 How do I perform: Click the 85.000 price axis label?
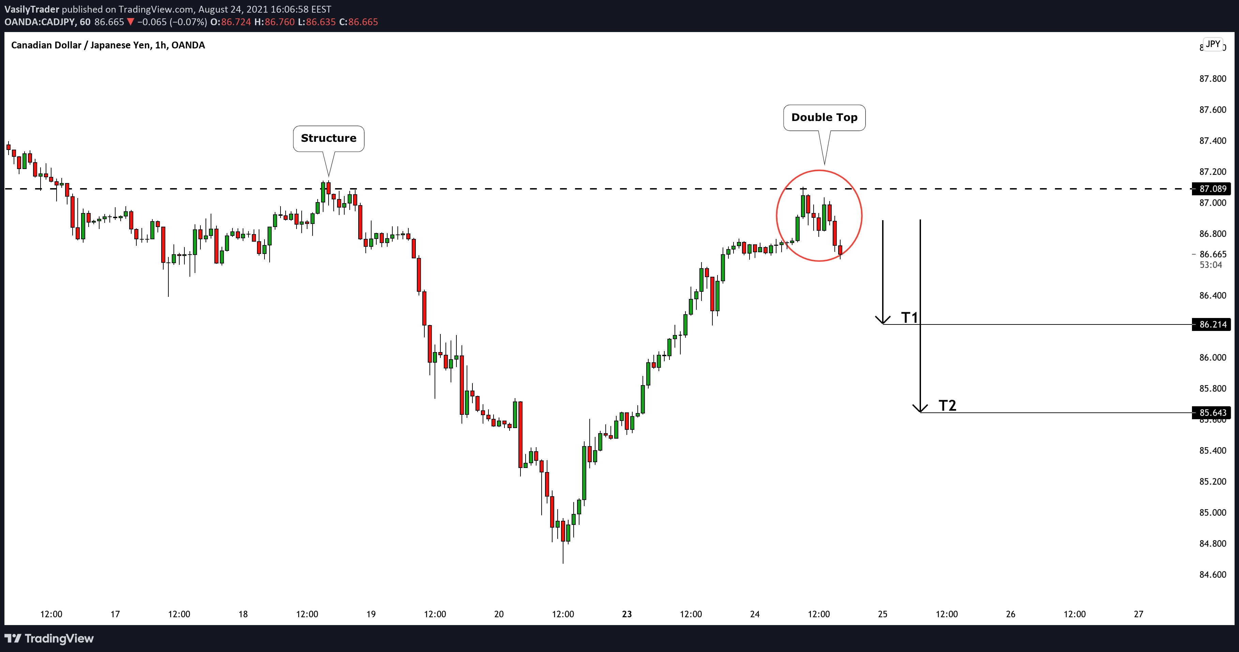click(x=1212, y=513)
